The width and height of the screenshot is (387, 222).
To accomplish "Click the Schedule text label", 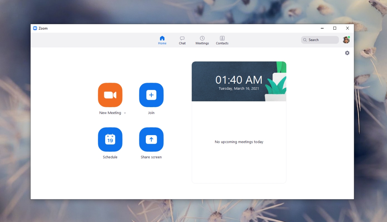I will coord(110,157).
